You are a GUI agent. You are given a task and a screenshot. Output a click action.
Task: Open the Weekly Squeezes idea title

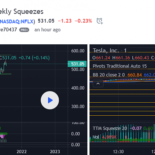pyautogui.click(x=22, y=11)
